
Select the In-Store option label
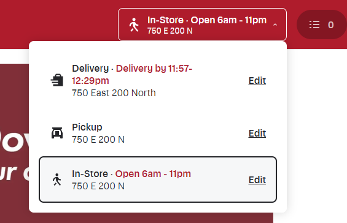(x=90, y=174)
